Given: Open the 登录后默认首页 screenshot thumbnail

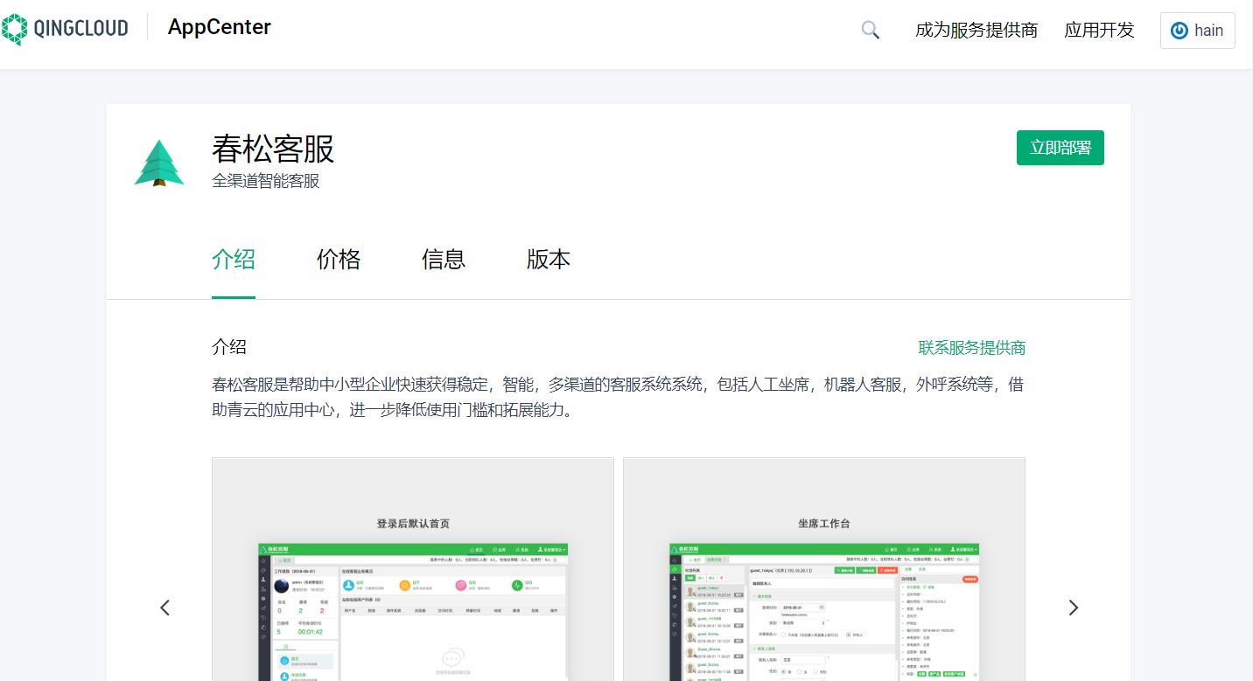Looking at the screenshot, I should 413,569.
